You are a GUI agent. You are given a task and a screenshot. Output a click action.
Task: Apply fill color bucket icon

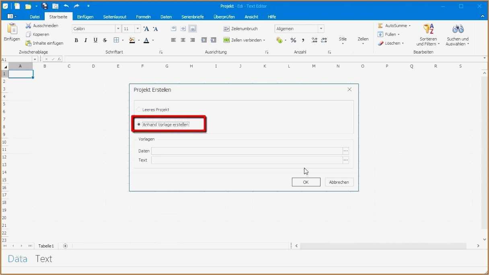[x=132, y=40]
